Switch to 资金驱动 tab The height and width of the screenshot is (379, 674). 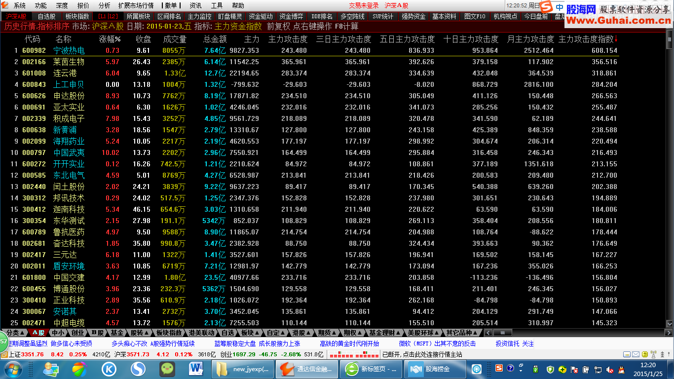[x=261, y=16]
